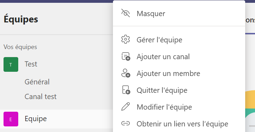Open Gérer l'équipe from the context menu
The width and height of the screenshot is (255, 132).
179,40
